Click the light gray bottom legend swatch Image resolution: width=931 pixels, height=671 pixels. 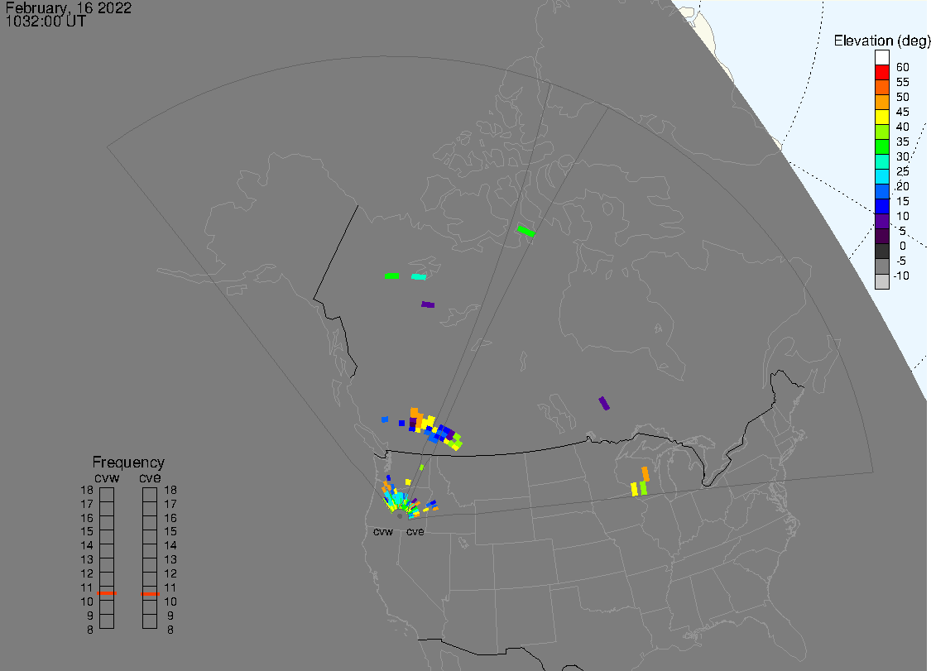point(882,281)
